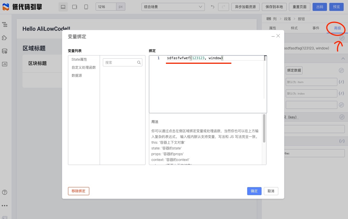Open the help question mark icon
This screenshot has height=219, width=348.
[5, 192]
